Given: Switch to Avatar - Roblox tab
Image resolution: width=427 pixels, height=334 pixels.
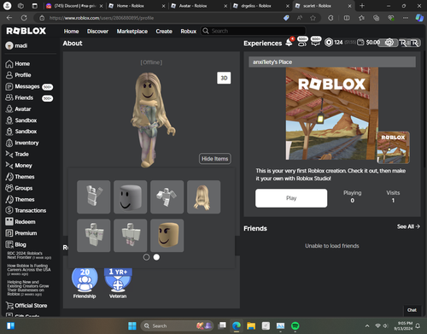Looking at the screenshot, I should (x=199, y=6).
